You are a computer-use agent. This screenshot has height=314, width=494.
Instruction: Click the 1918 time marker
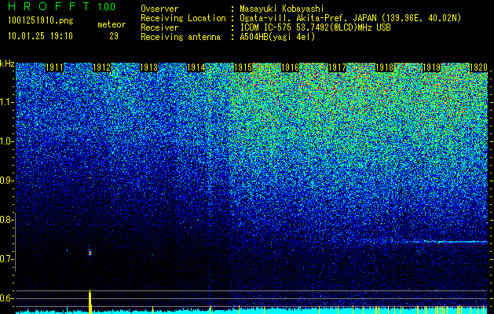point(384,68)
